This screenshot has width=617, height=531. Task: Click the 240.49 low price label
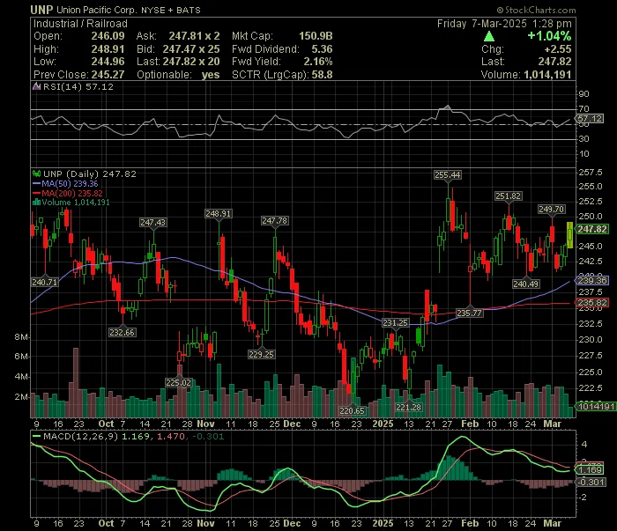(526, 284)
